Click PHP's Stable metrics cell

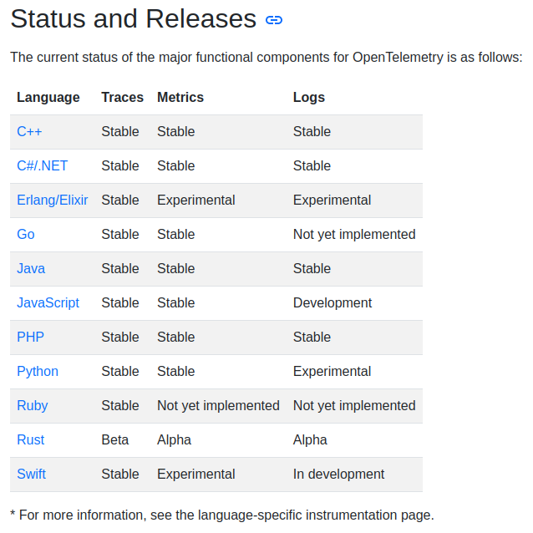175,338
